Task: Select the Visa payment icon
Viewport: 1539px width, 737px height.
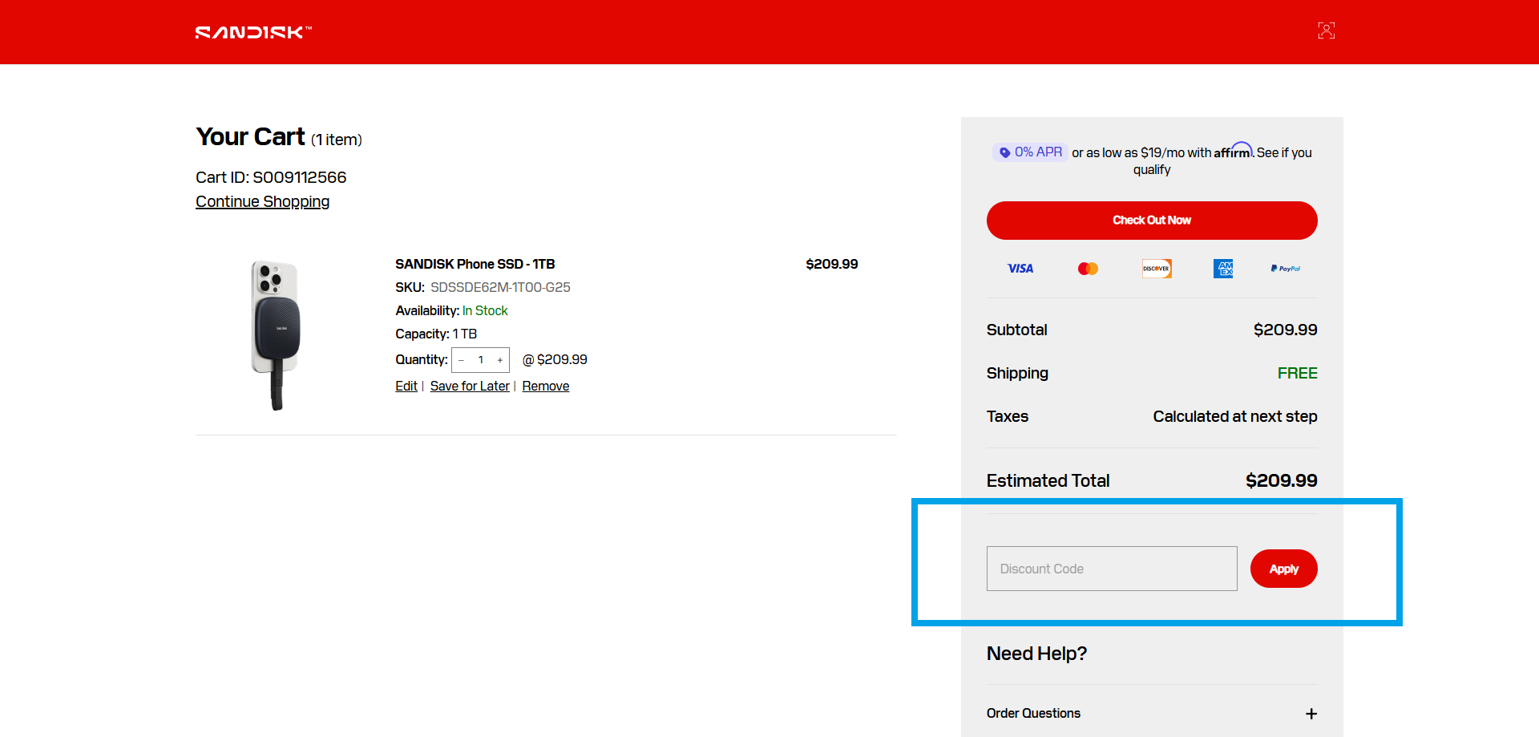Action: (1020, 269)
